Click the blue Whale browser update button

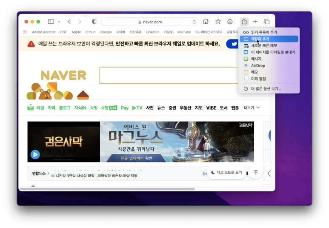(232, 44)
